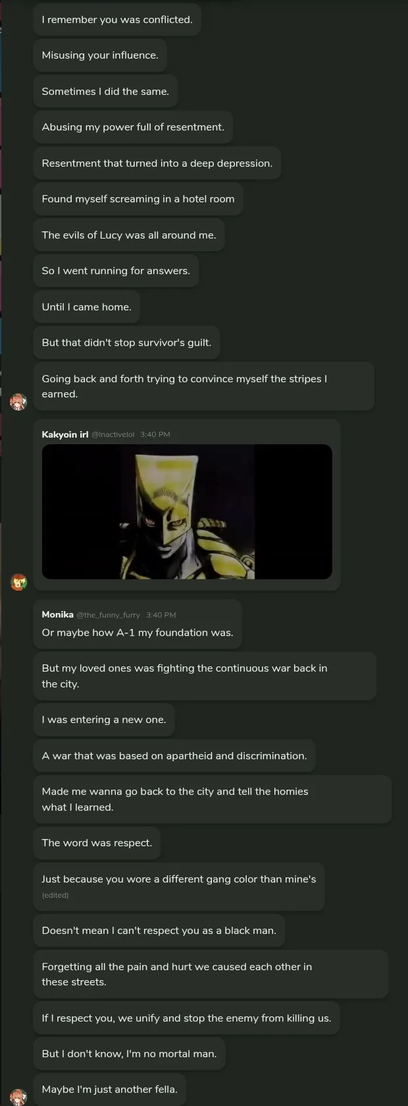Select the 'I remember you was conflicted.' message
The height and width of the screenshot is (1106, 408).
pos(117,20)
